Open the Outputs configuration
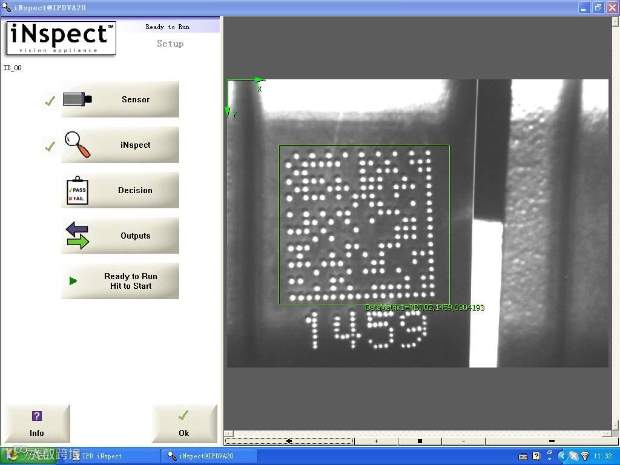The width and height of the screenshot is (620, 465). click(x=120, y=236)
